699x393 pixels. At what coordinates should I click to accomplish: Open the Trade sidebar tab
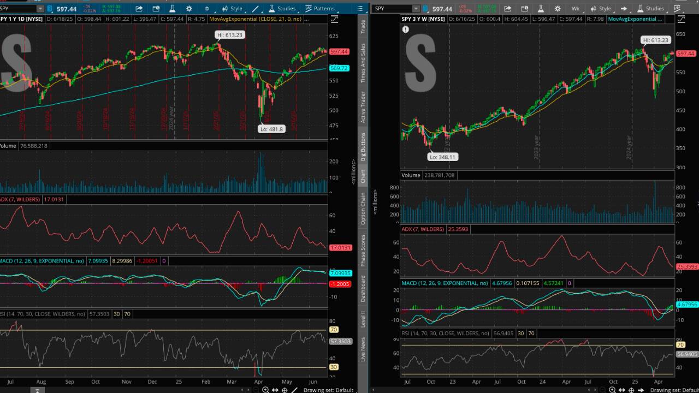point(363,28)
